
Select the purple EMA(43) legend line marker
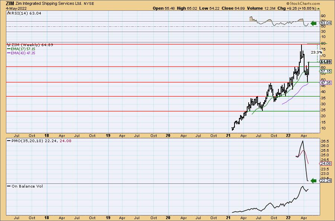9,53
